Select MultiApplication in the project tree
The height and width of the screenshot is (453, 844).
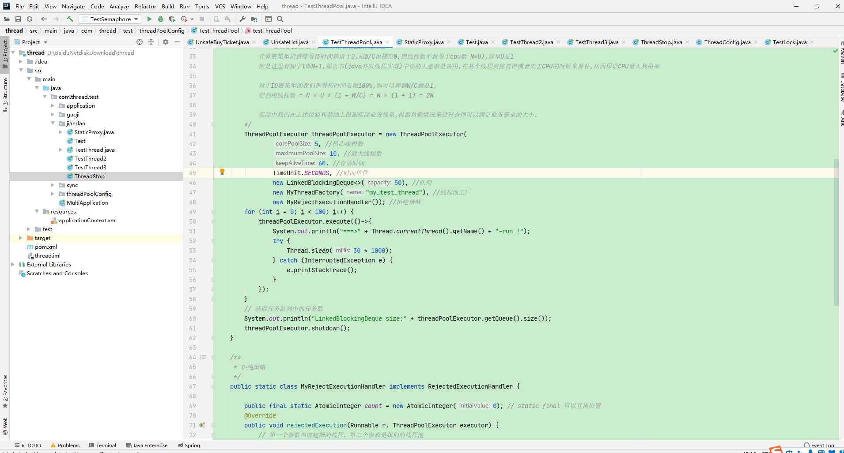coord(87,202)
